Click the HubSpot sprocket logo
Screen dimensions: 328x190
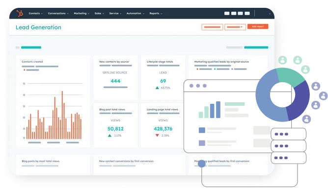(20, 13)
